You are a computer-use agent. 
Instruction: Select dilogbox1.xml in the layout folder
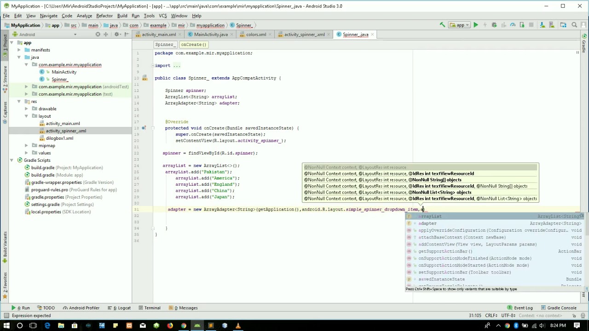pyautogui.click(x=59, y=138)
